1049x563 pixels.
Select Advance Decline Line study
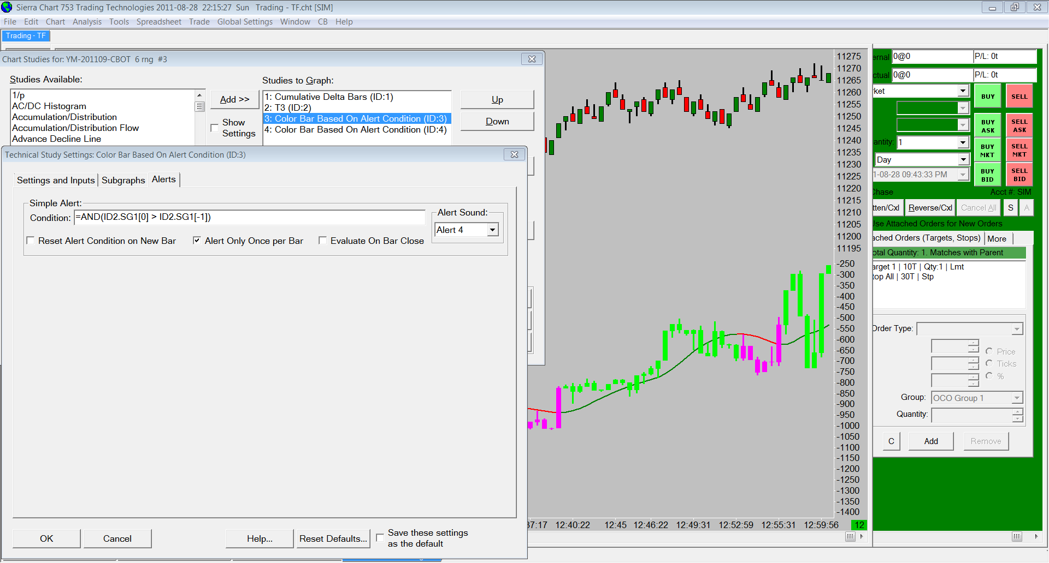pos(102,139)
